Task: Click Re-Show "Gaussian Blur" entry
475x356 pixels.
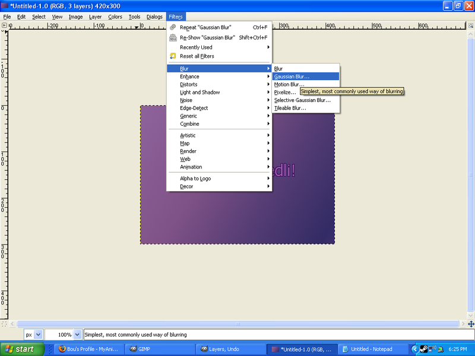Action: point(219,37)
